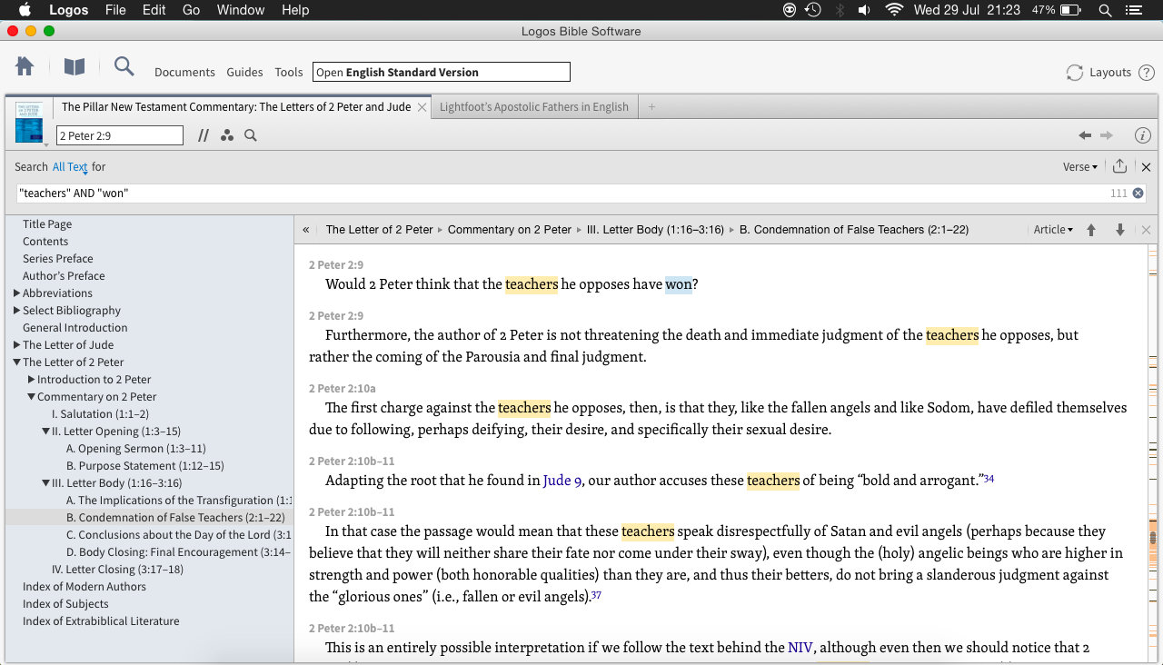Open the Library book icon

click(74, 67)
